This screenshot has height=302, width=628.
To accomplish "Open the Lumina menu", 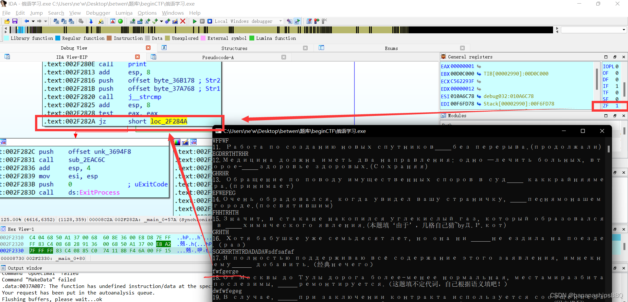I will [124, 13].
